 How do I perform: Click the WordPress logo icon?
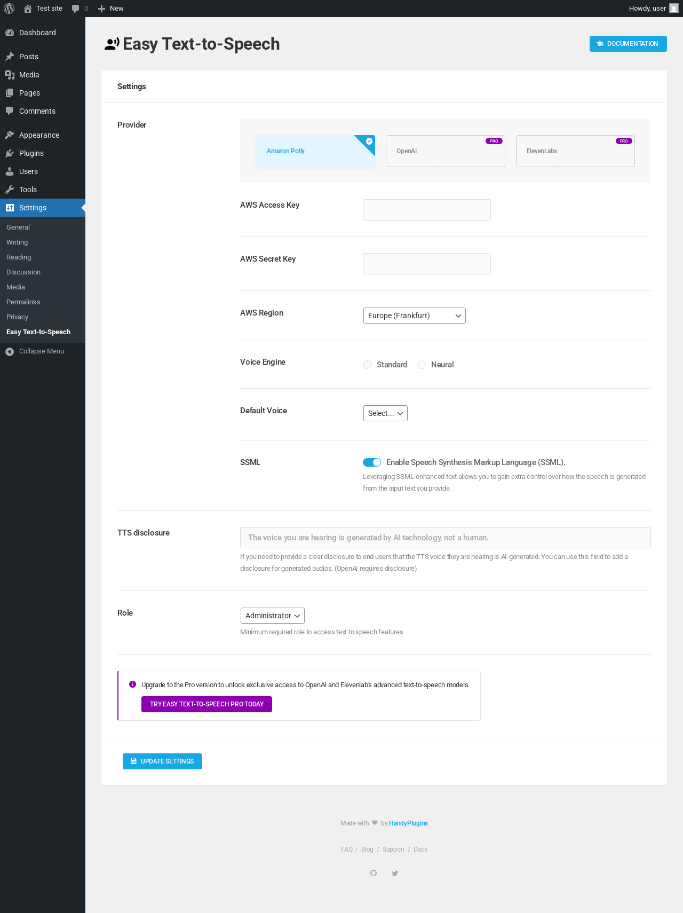click(x=9, y=9)
